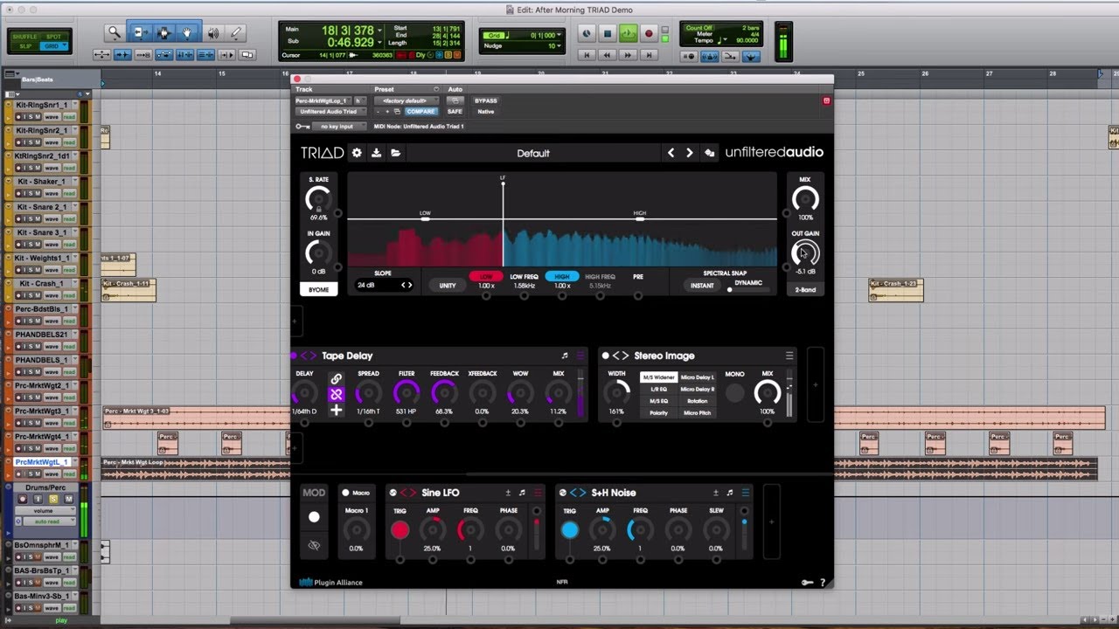Click the MOD button
The height and width of the screenshot is (629, 1119).
[314, 493]
